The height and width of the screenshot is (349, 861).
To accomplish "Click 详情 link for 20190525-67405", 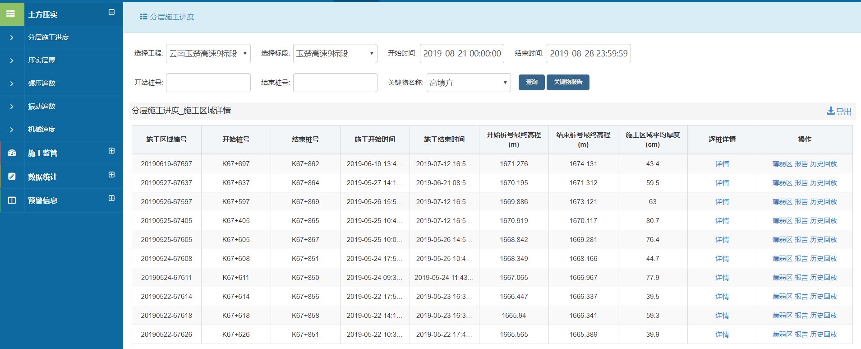I will 722,221.
